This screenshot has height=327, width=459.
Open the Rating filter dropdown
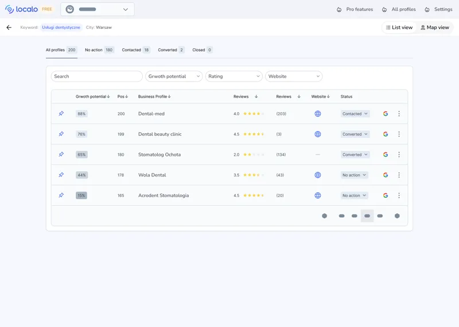click(234, 76)
